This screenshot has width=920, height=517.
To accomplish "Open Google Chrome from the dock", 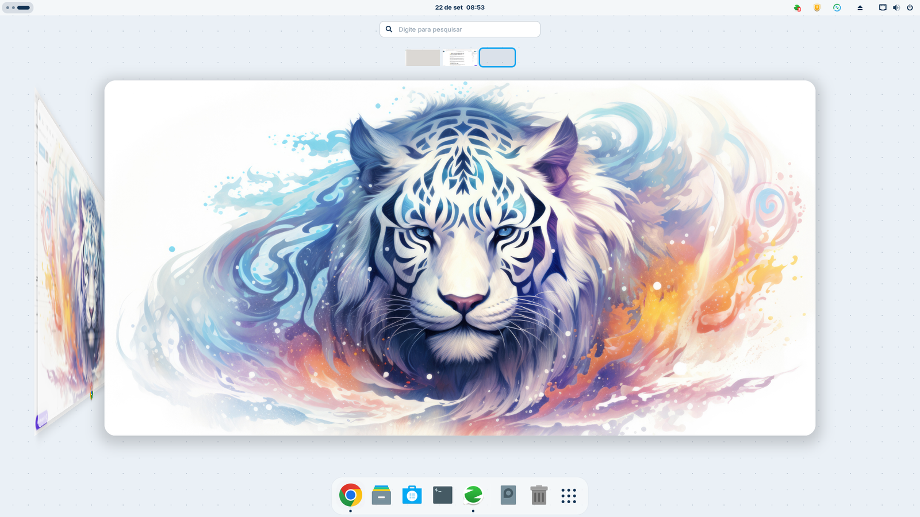I will coord(350,495).
